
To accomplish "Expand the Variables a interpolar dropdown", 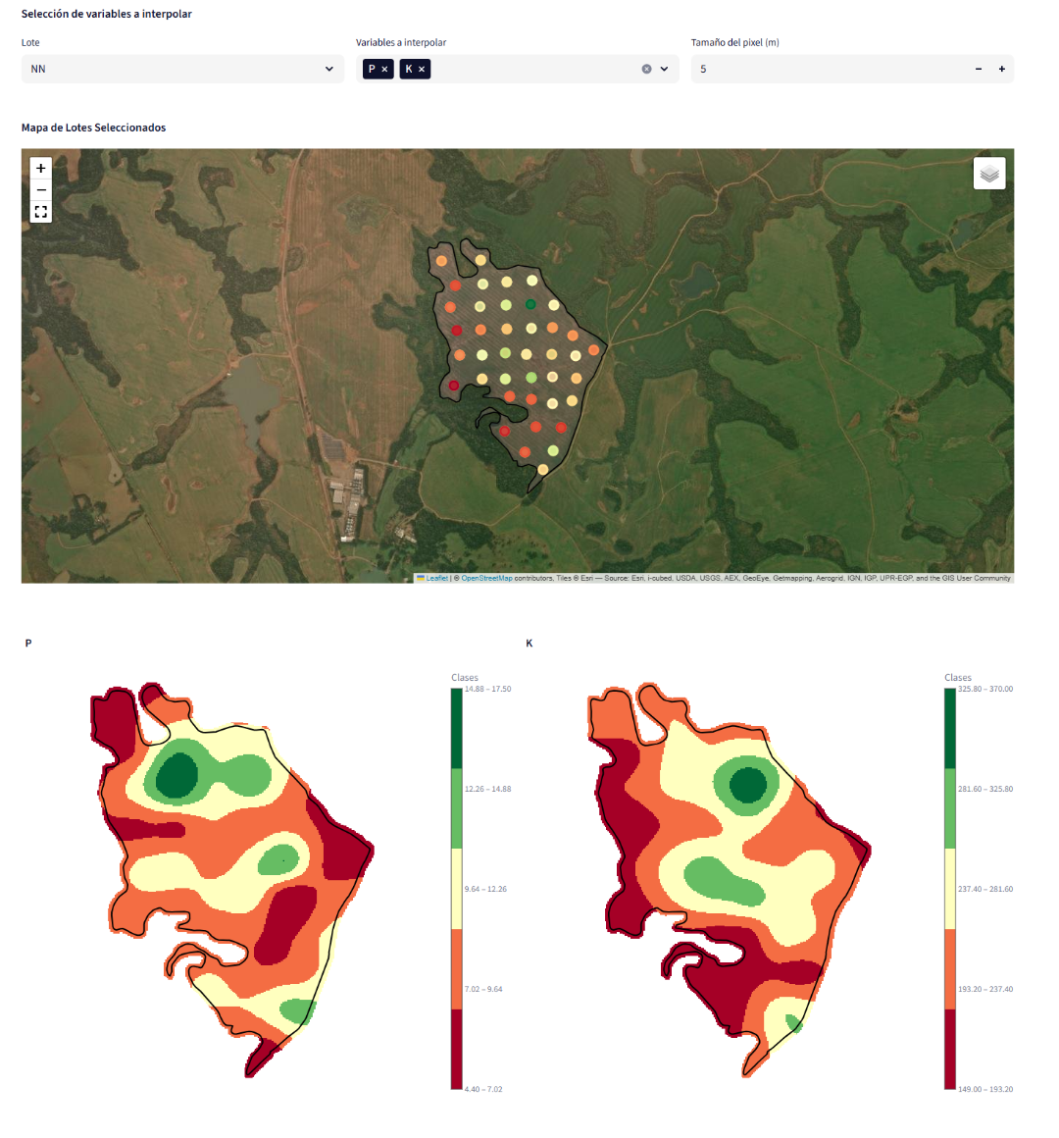I will point(665,69).
